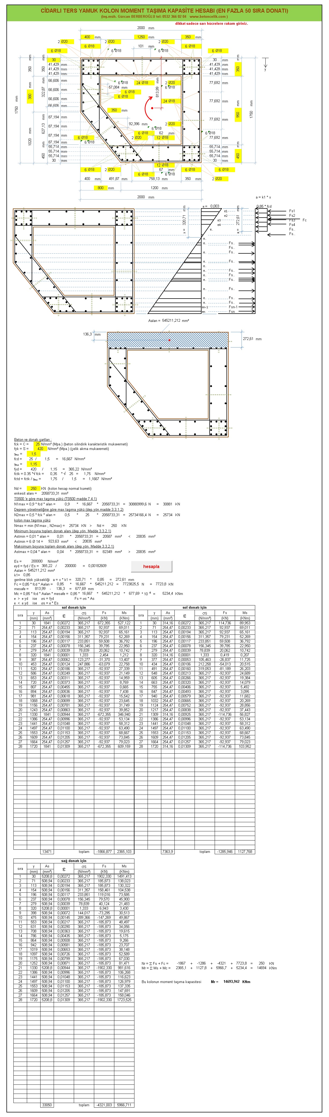The height and width of the screenshot is (1117, 329).
Task: Select the yellow 800 mm bottom dimension cell
Action: click(100, 188)
